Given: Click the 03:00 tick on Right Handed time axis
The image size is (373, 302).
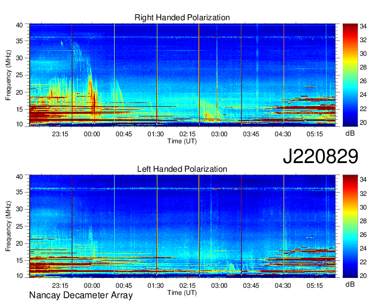Looking at the screenshot, I should [x=219, y=134].
